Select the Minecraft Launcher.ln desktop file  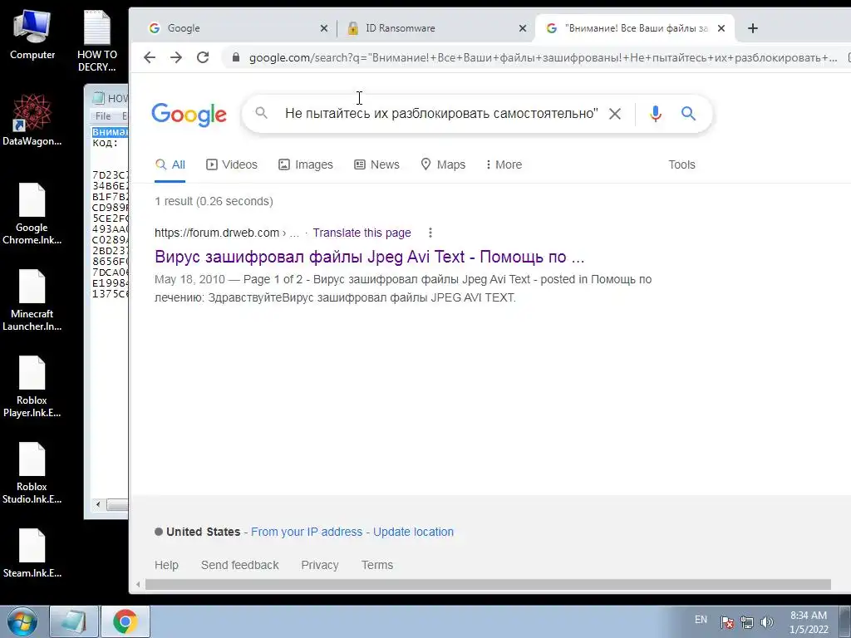click(x=32, y=300)
